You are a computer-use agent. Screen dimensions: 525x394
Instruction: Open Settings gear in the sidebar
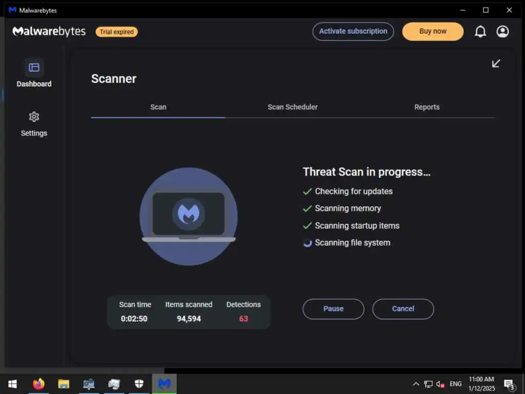(x=34, y=117)
